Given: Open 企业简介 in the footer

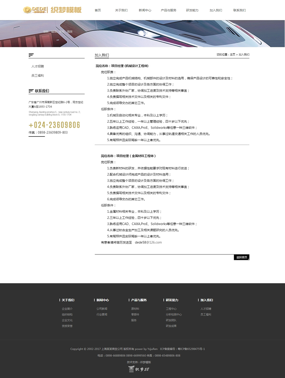Looking at the screenshot, I should 67,309.
